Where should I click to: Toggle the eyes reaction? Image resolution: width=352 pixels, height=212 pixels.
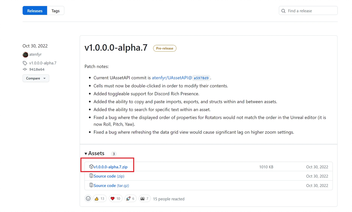pos(145,199)
